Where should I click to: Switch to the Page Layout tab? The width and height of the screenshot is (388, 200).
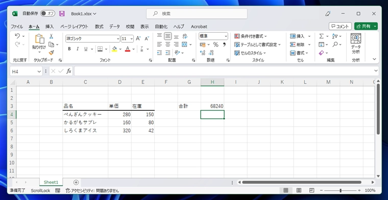coord(74,27)
